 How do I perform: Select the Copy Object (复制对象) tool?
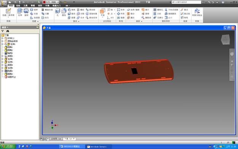pos(91,14)
